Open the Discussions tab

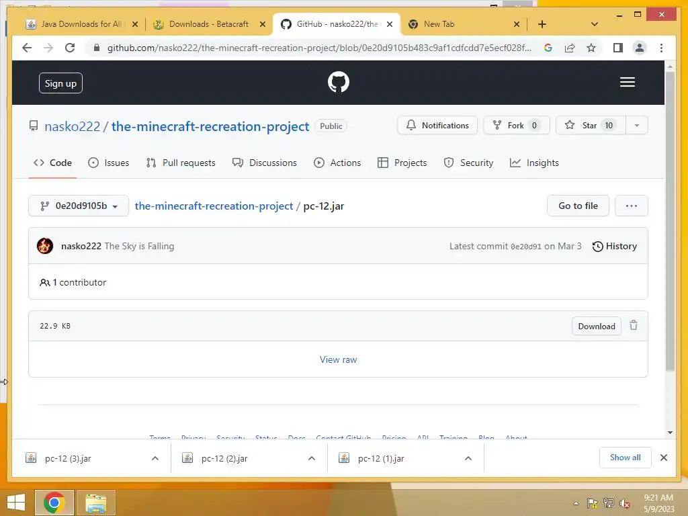[265, 163]
